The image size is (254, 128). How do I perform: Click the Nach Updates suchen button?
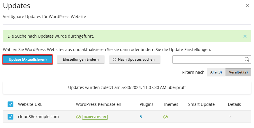[135, 59]
